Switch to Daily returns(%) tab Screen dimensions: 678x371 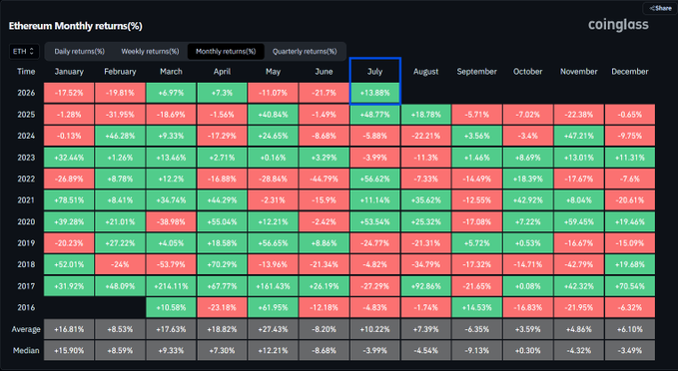pos(80,52)
